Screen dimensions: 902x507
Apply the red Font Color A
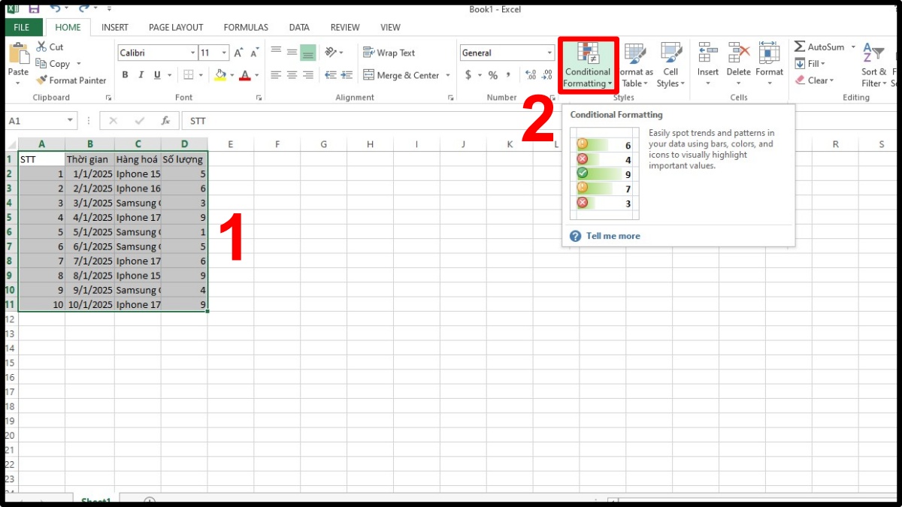(x=244, y=75)
